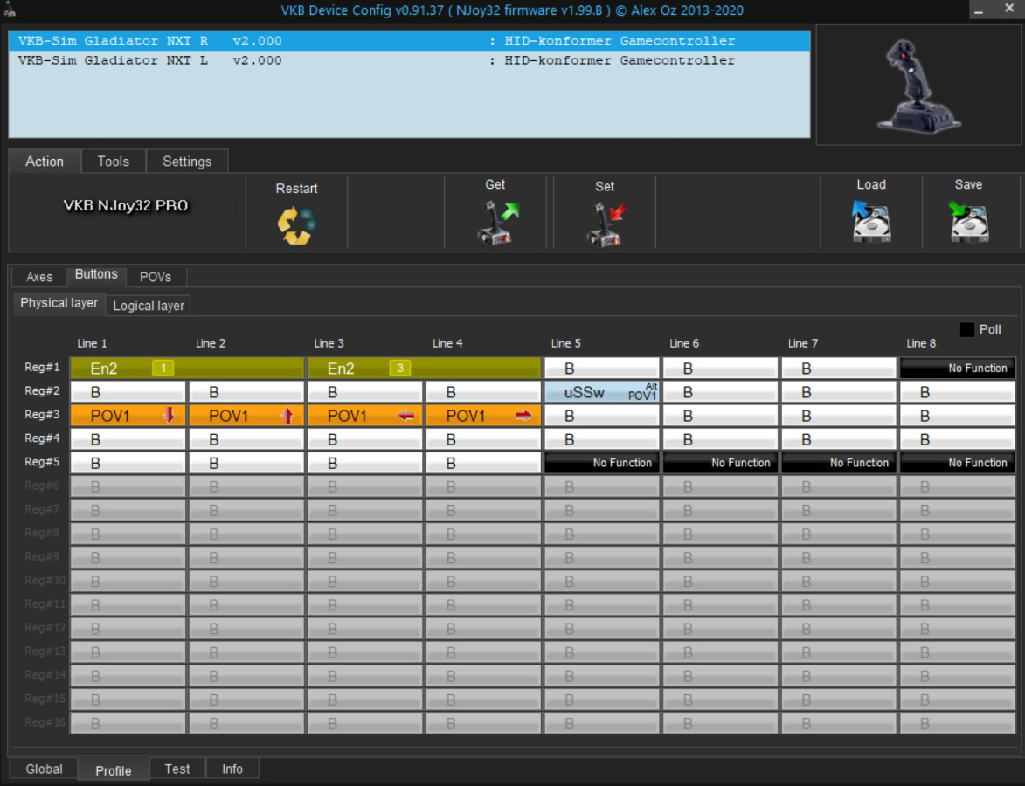
Task: Click No Function cell in Reg#5 Line 5
Action: pos(601,463)
